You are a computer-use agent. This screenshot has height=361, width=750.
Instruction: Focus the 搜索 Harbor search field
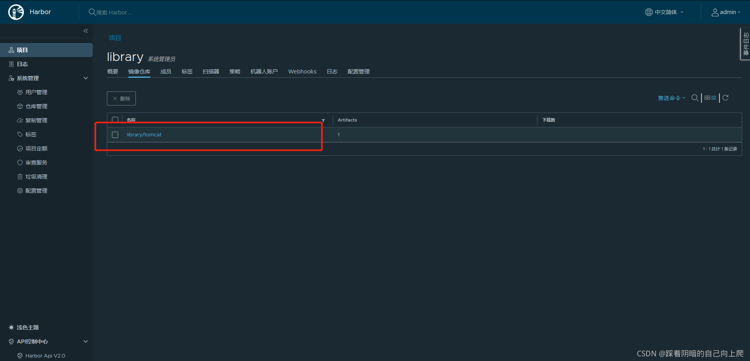click(114, 13)
